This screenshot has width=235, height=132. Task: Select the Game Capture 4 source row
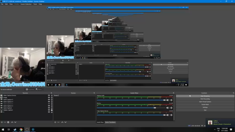pyautogui.click(x=26, y=101)
